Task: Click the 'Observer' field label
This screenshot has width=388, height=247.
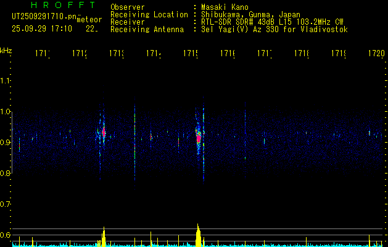Action: coord(128,7)
